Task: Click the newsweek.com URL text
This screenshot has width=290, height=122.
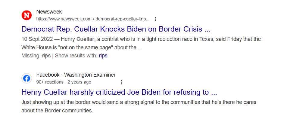Action: coord(64,19)
